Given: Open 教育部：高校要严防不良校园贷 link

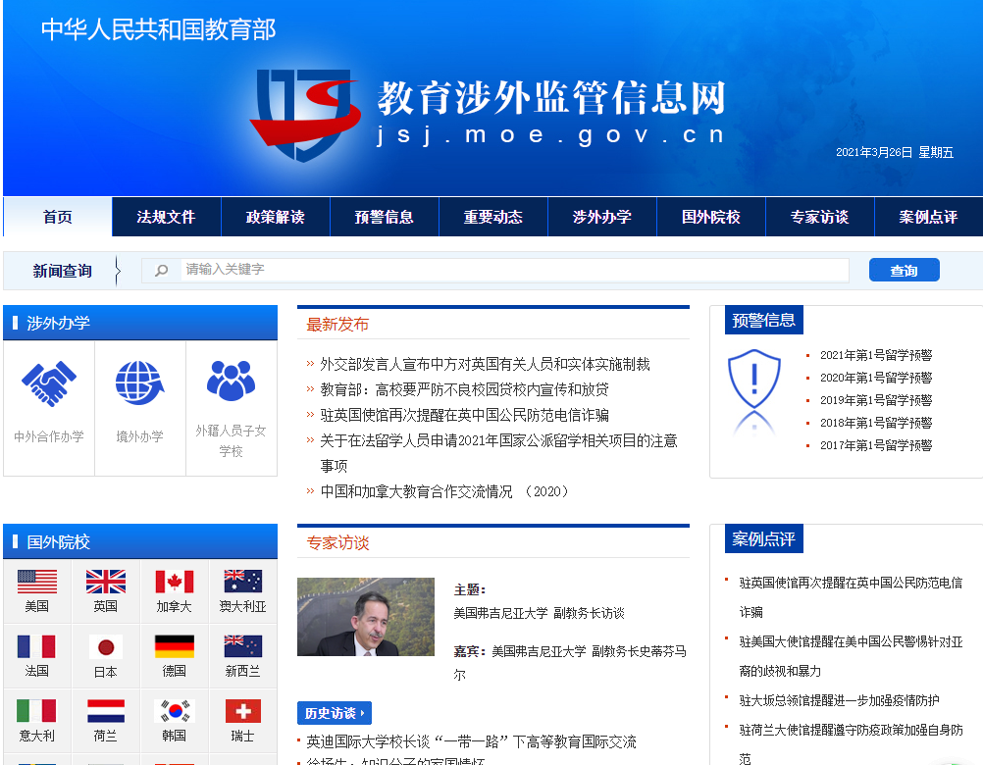Looking at the screenshot, I should 465,389.
